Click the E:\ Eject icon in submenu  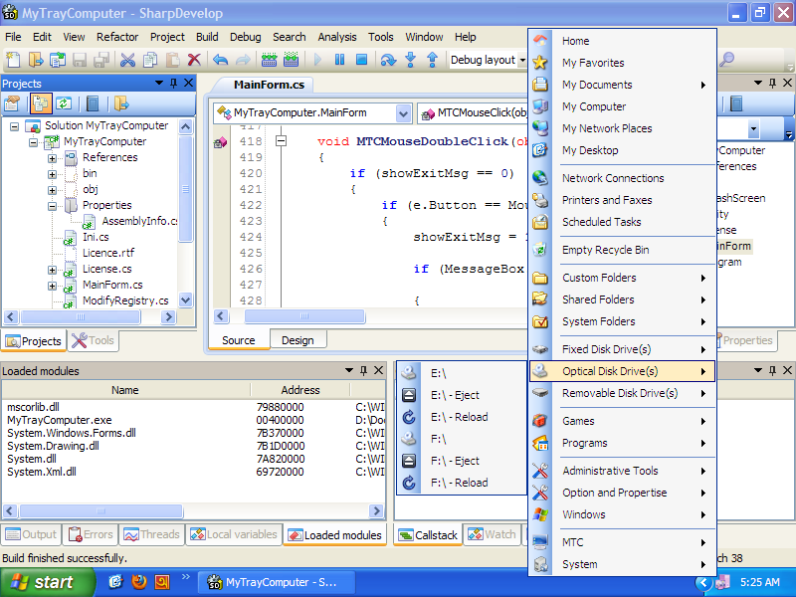408,395
